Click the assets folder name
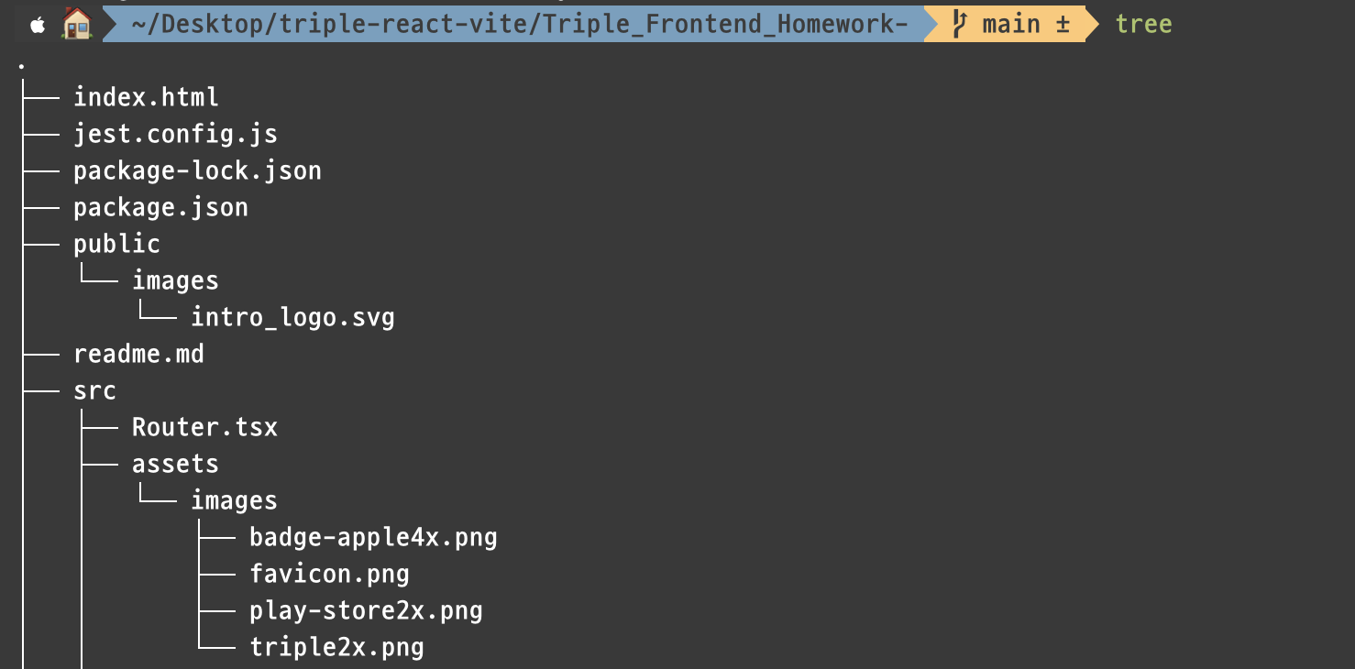Viewport: 1355px width, 669px height. pyautogui.click(x=175, y=464)
